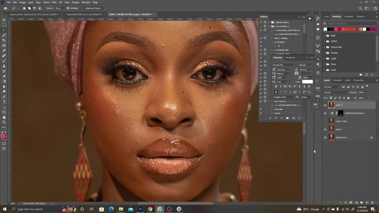Switch to the Gradients tab

(349, 17)
